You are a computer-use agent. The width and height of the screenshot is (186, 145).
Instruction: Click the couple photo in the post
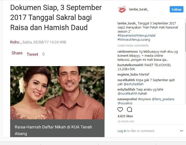57,93
